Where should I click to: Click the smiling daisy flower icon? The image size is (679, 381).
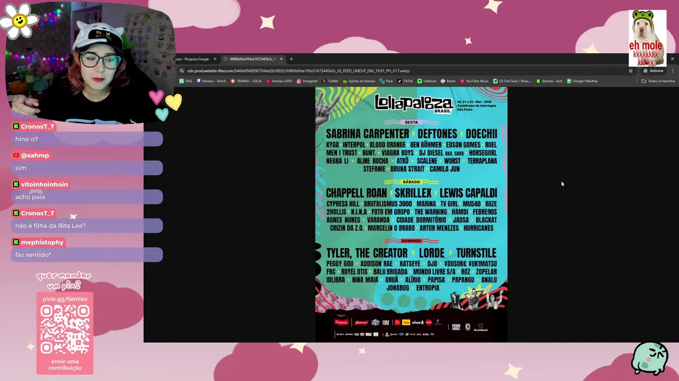point(20,21)
